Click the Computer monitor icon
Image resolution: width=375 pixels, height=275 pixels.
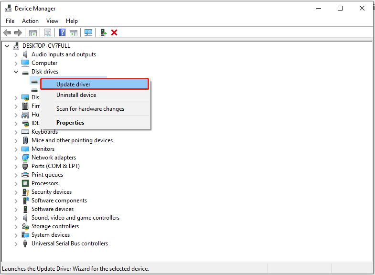coord(25,63)
